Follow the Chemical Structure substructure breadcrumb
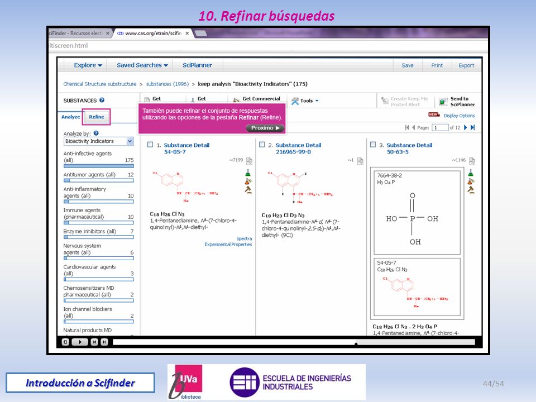The image size is (536, 402). click(x=100, y=84)
